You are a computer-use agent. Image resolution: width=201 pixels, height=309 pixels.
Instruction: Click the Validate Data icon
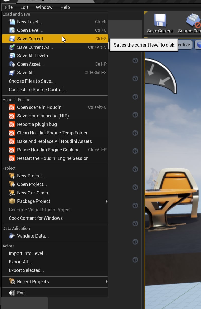[12, 236]
